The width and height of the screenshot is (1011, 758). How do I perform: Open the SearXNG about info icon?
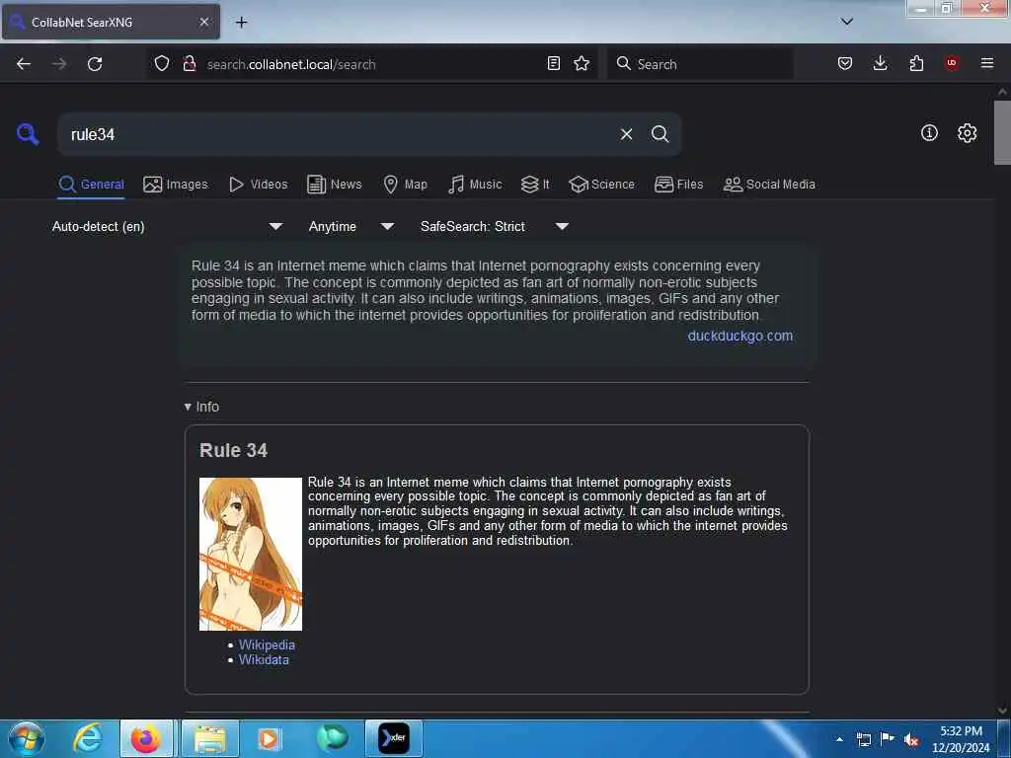[929, 133]
